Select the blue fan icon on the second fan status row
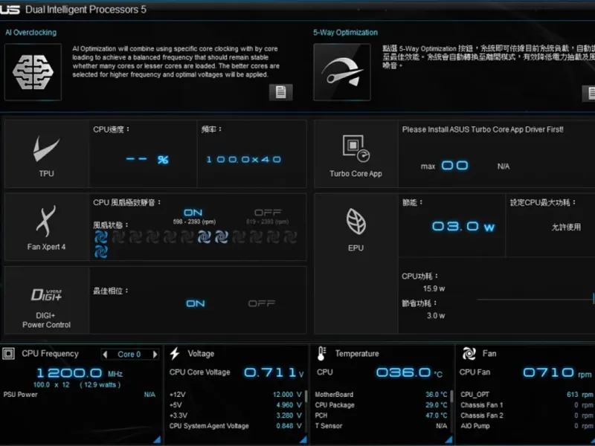595x446 pixels. click(101, 251)
